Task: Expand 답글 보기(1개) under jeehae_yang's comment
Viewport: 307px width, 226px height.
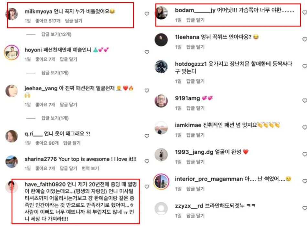Action: point(55,118)
